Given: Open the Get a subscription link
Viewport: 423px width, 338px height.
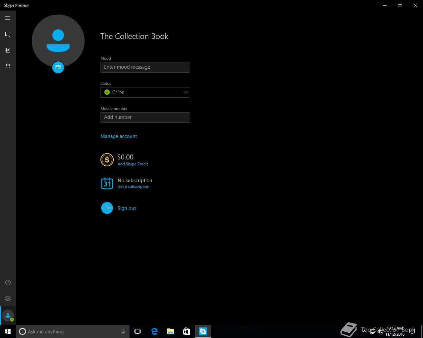Looking at the screenshot, I should click(x=134, y=186).
